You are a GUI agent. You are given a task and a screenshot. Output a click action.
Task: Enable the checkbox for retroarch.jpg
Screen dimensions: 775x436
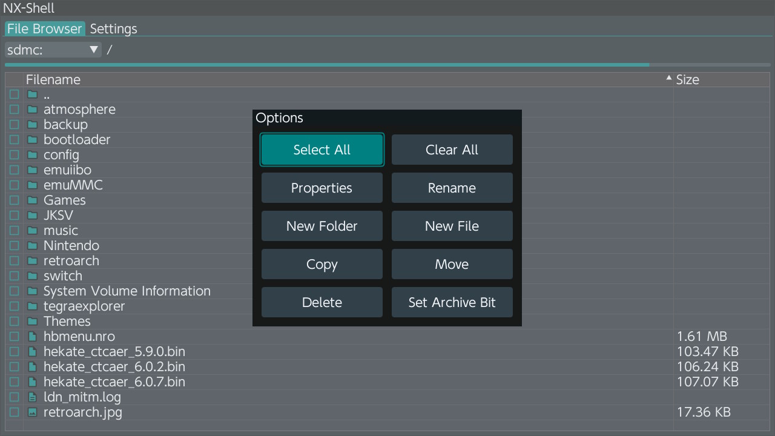pyautogui.click(x=14, y=412)
